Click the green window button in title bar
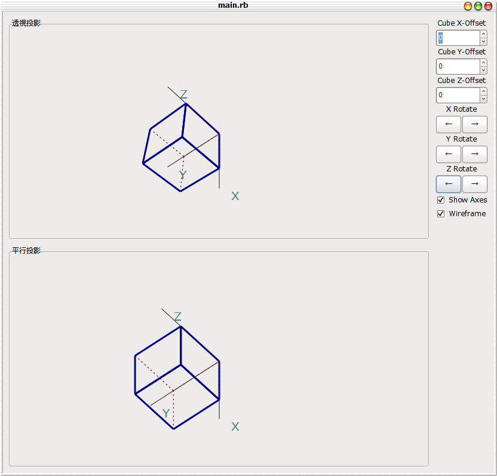 [478, 6]
